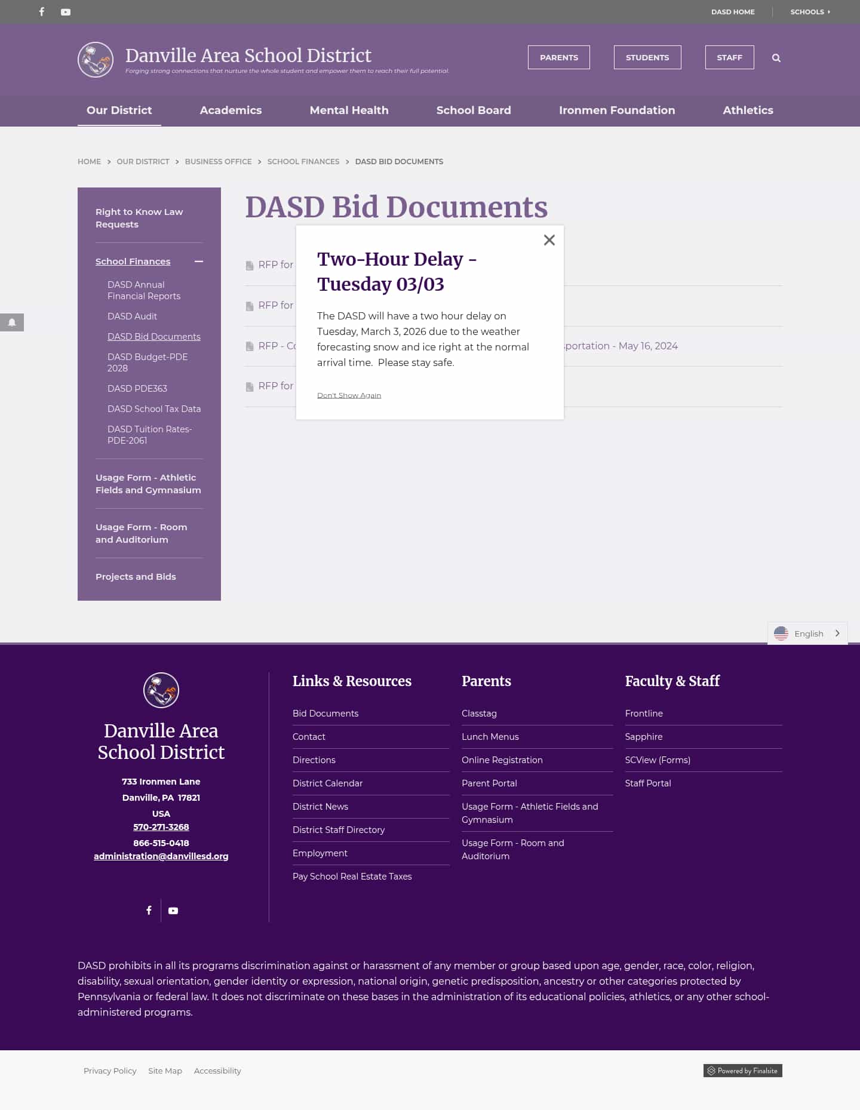This screenshot has width=860, height=1110.
Task: Open Pay School Real Estate Taxes
Action: click(352, 877)
